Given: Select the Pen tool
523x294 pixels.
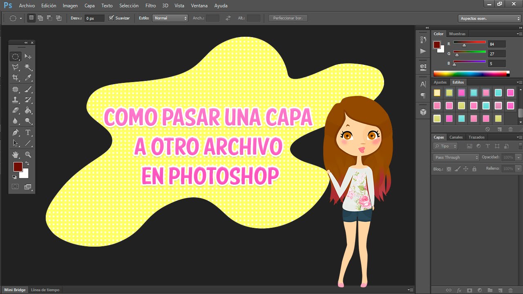Looking at the screenshot, I should click(x=16, y=132).
